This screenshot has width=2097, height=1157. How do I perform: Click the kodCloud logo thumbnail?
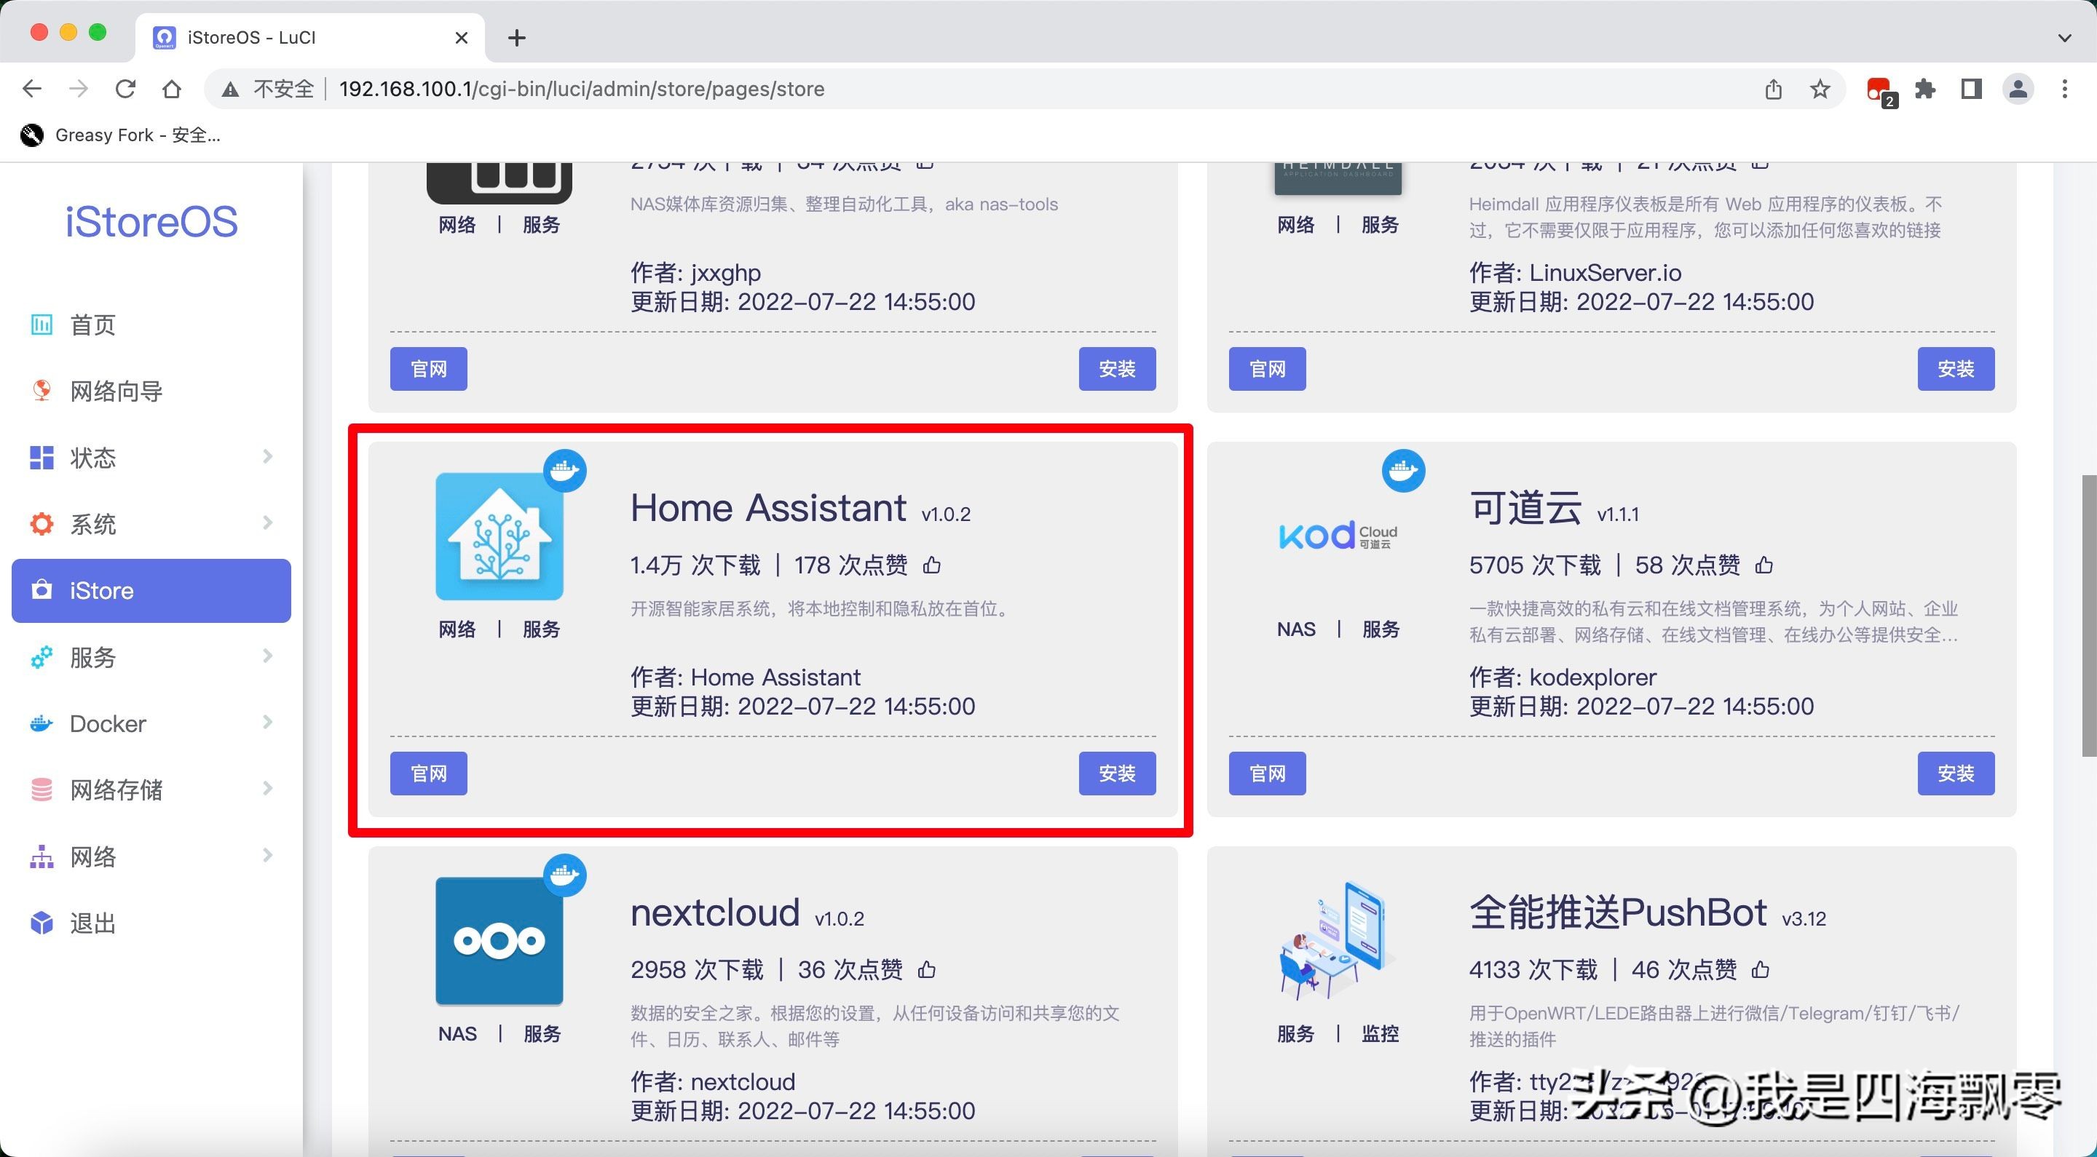1338,536
